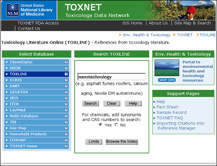217x166 pixels.
Task: Open the Fact Sheet link
Action: pos(167,107)
